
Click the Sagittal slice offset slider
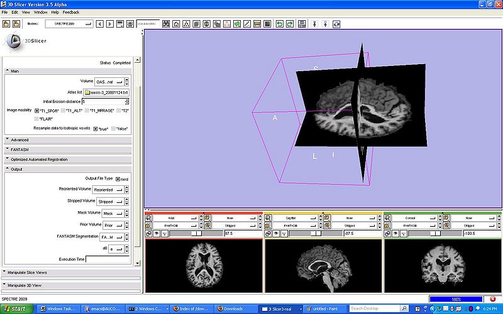316,234
